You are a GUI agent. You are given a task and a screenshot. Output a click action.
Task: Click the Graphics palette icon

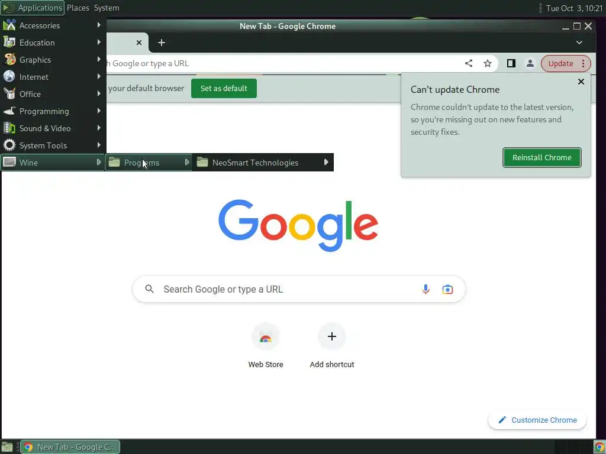click(9, 60)
